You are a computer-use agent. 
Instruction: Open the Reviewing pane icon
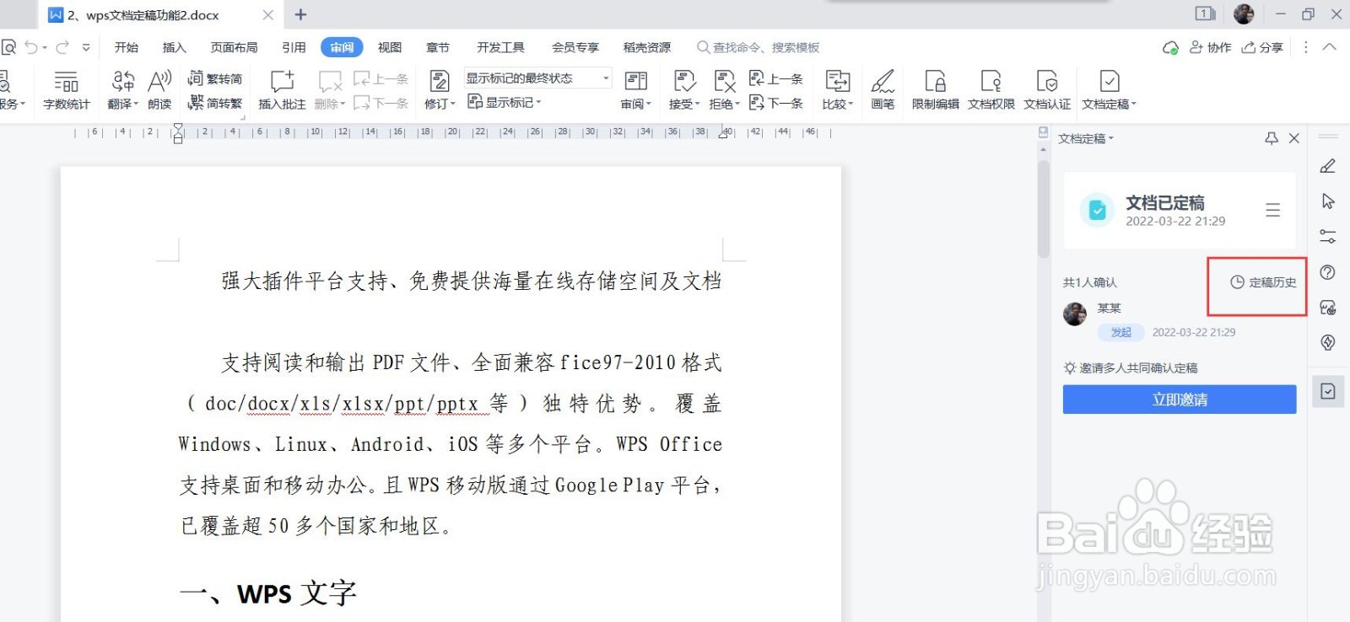635,81
